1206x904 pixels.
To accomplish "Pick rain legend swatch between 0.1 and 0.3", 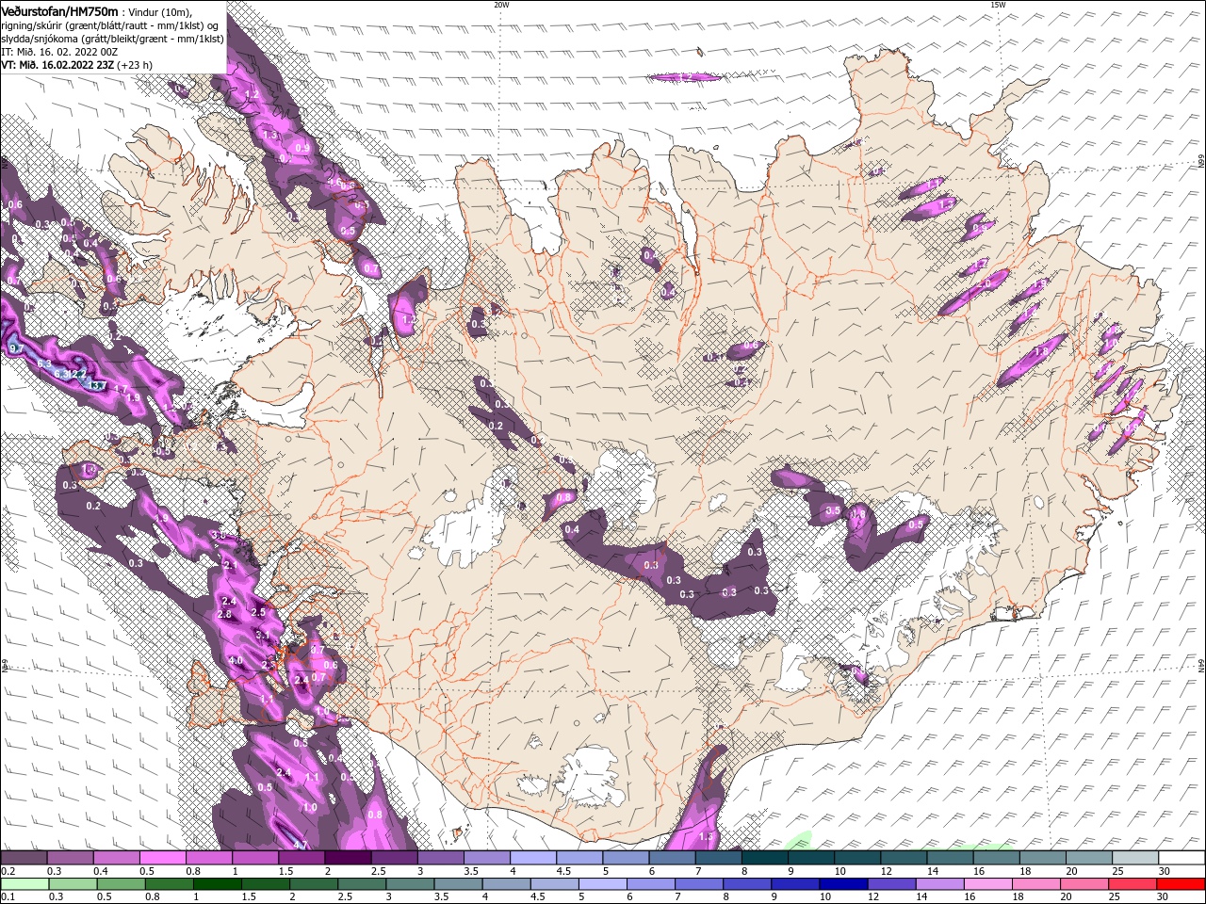I will coord(24,884).
